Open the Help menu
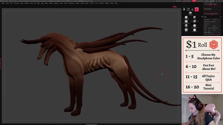 coord(116,3)
